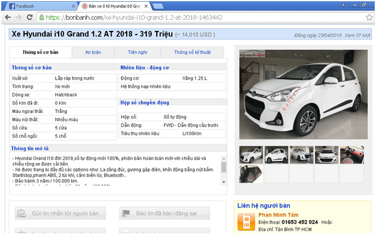Click the 'Đăng ngày 23/04/2018' posting date
Screen dimensions: 376x237
click(x=318, y=35)
